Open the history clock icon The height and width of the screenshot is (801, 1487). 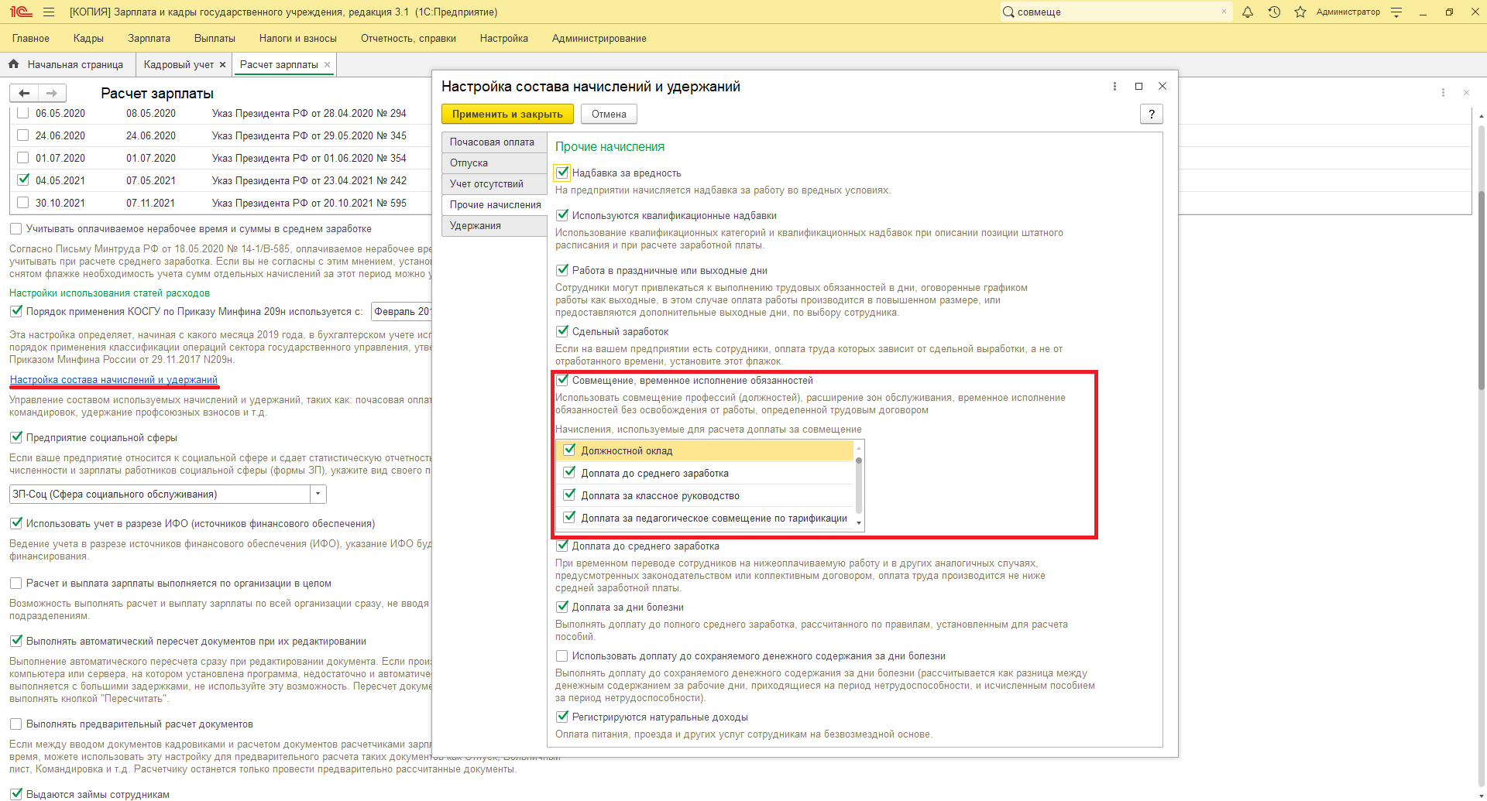pyautogui.click(x=1274, y=12)
